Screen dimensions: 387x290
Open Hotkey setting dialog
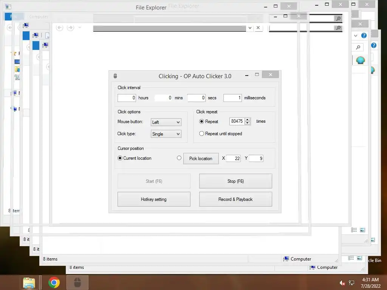(154, 199)
